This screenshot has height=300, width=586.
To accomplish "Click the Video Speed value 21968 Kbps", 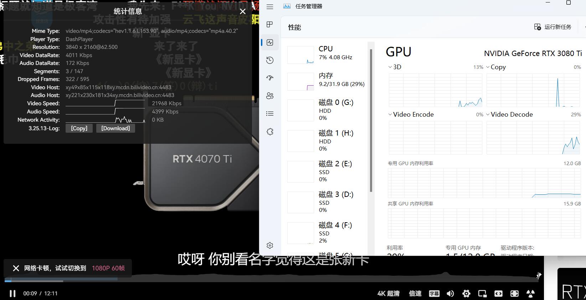I will click(166, 103).
